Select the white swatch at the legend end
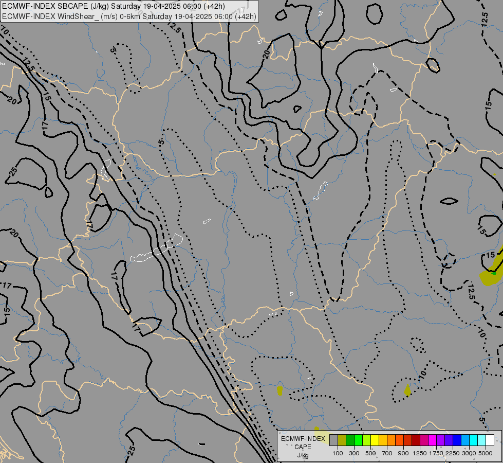Image resolution: width=503 pixels, height=463 pixels. click(x=490, y=440)
